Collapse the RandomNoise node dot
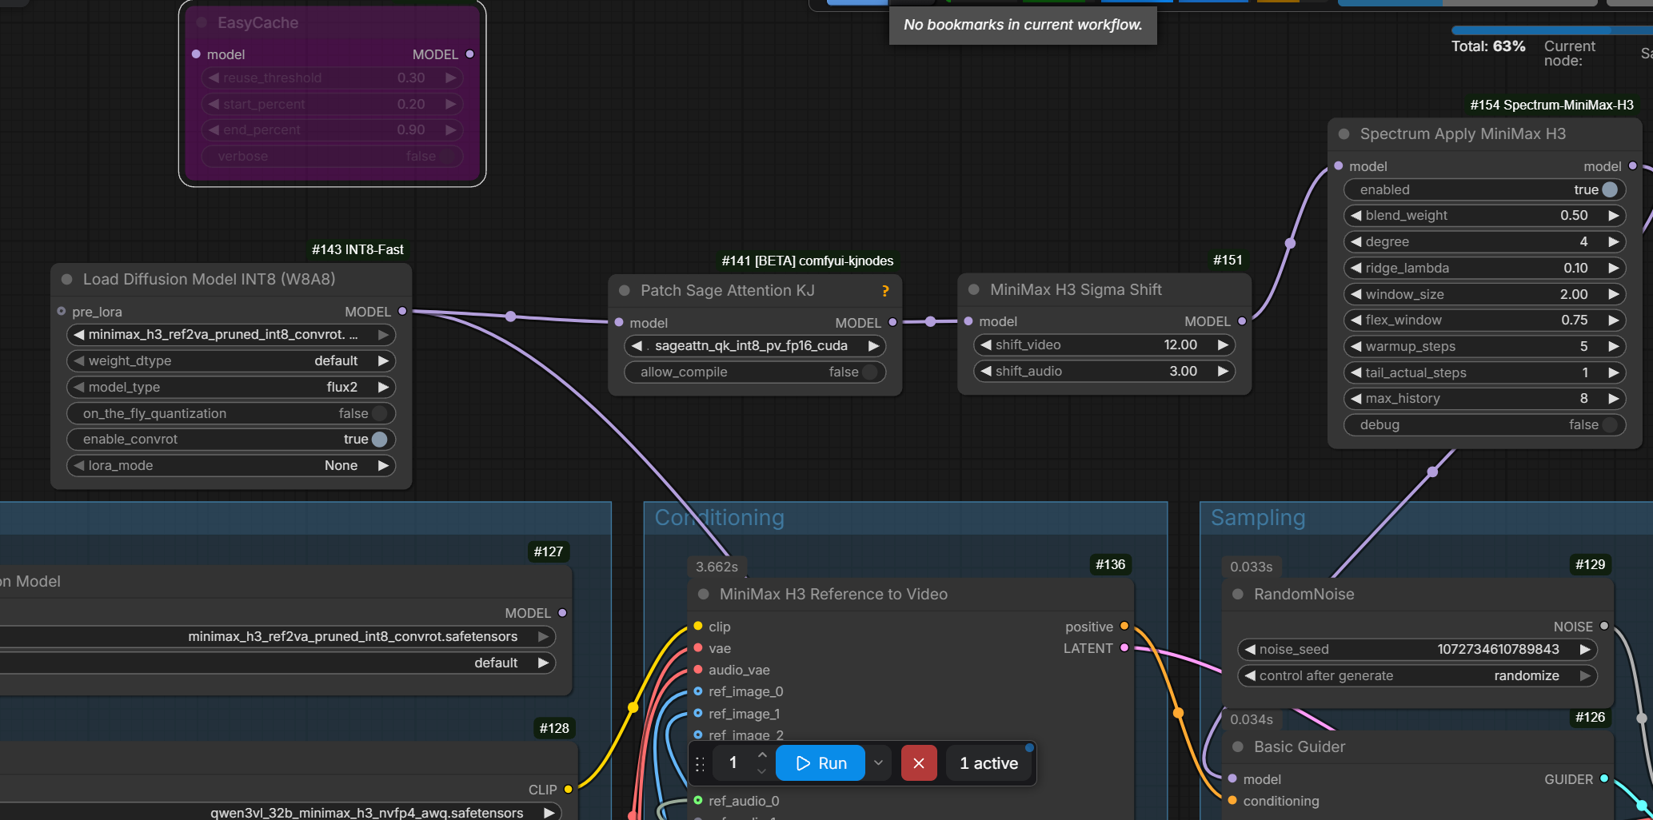Image resolution: width=1653 pixels, height=820 pixels. click(x=1238, y=594)
